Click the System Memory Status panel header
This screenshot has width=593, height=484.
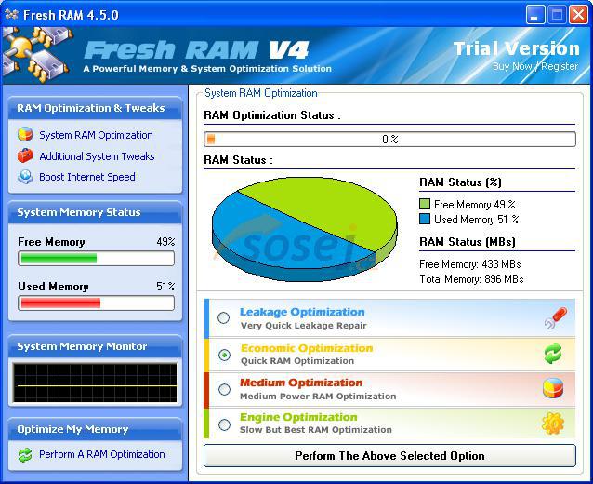(95, 212)
